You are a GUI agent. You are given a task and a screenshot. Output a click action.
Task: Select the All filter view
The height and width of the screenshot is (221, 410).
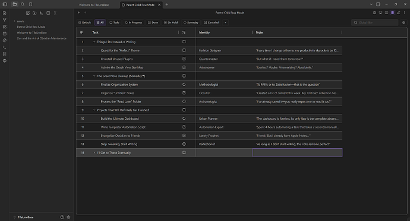coord(100,23)
